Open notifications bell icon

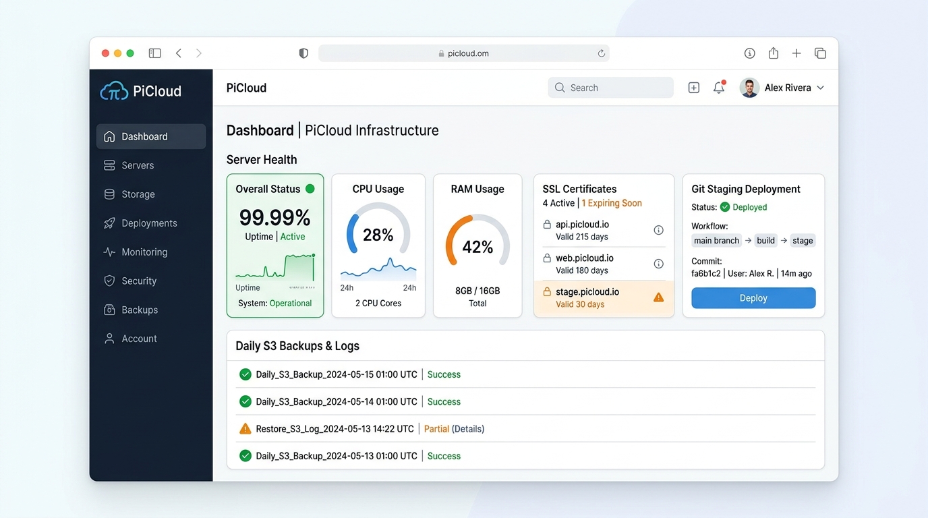pyautogui.click(x=719, y=88)
